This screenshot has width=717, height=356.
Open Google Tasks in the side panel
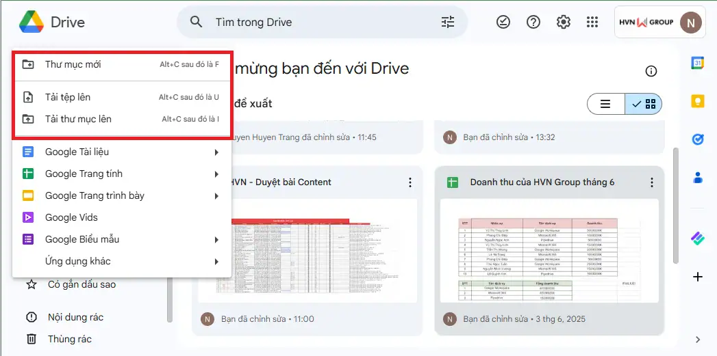click(697, 139)
